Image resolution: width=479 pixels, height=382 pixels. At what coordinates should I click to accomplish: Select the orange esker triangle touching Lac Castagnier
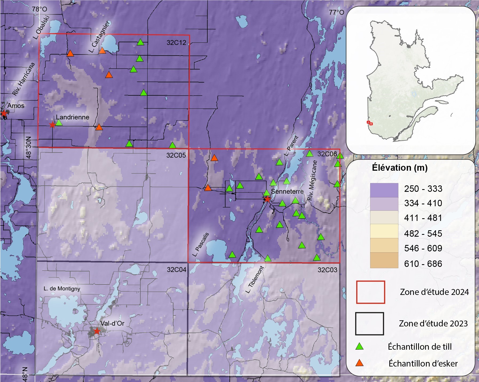click(x=102, y=50)
